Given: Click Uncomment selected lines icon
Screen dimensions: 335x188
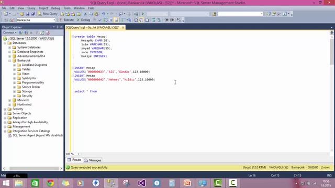Looking at the screenshot, I should point(159,20).
